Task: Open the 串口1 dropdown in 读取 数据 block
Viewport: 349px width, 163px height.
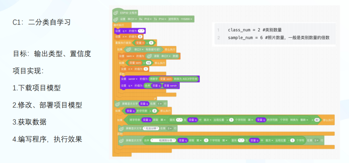Action: click(x=166, y=56)
